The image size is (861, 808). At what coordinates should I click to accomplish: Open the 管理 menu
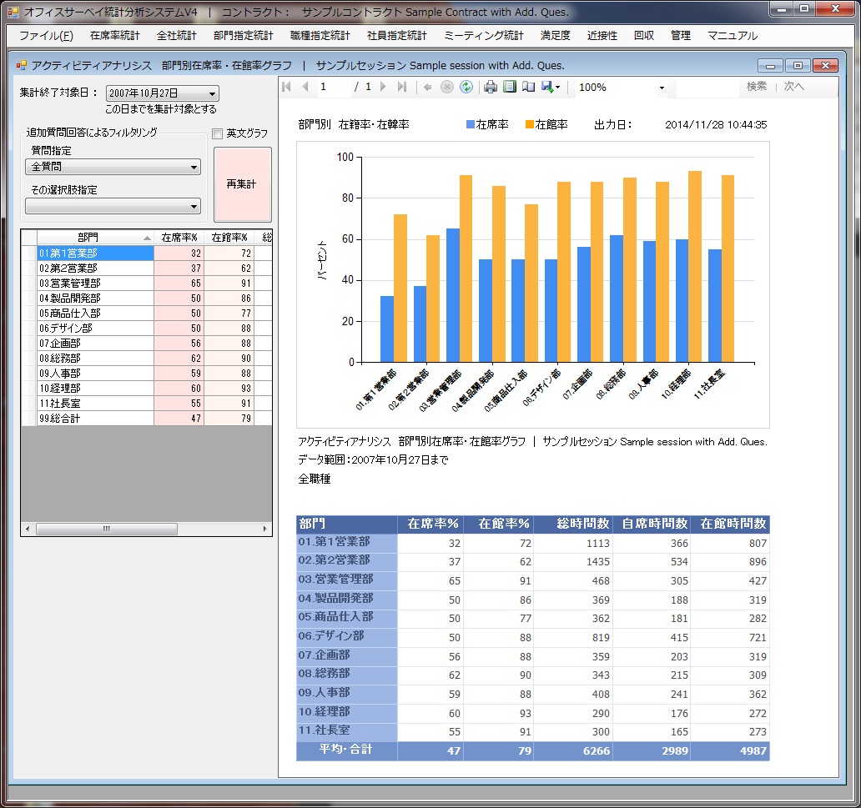(681, 36)
